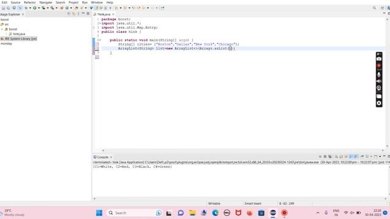This screenshot has width=390, height=219.
Task: Open the Source menu
Action: (15, 2)
